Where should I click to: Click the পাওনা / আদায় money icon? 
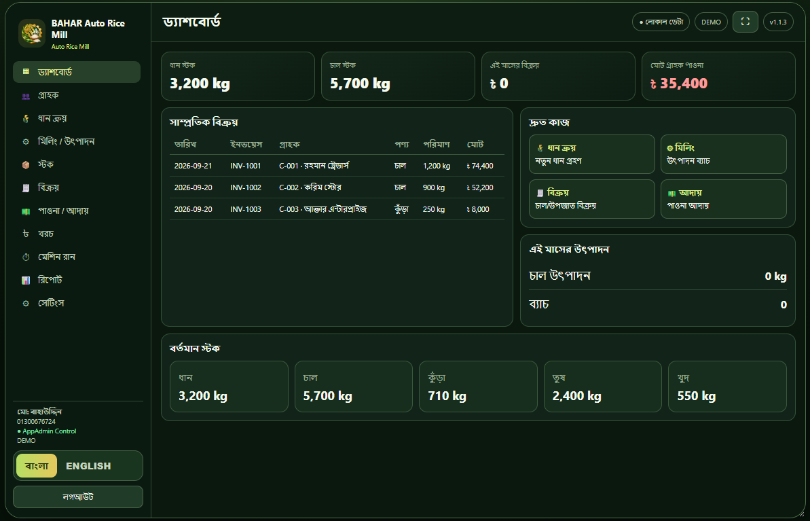pos(26,211)
